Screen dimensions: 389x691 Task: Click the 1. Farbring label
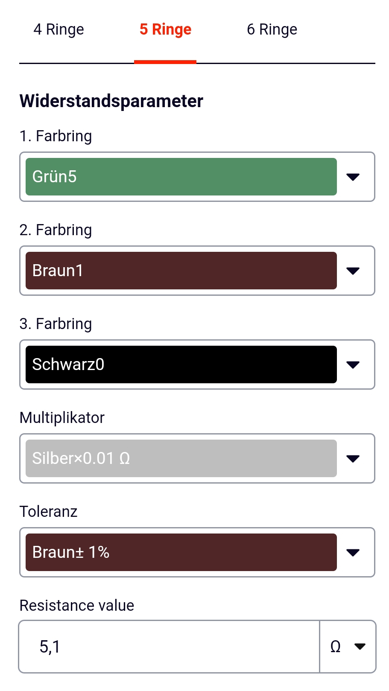coord(56,136)
